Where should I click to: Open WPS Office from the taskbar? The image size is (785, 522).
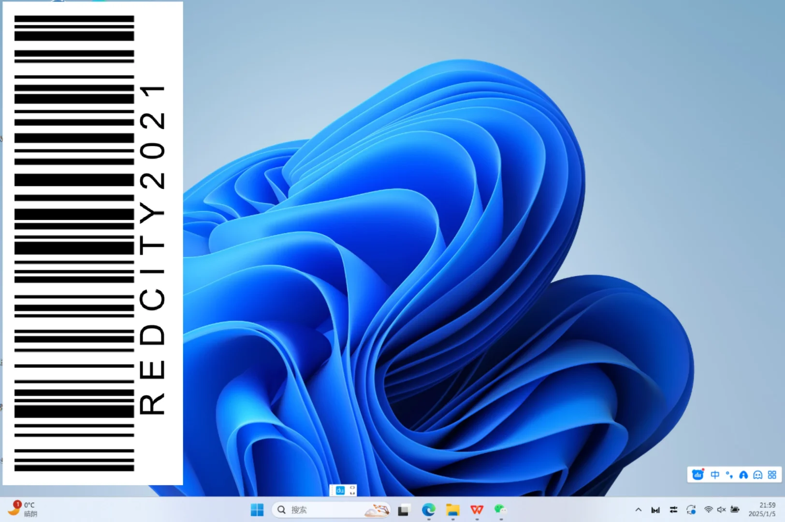pyautogui.click(x=478, y=509)
